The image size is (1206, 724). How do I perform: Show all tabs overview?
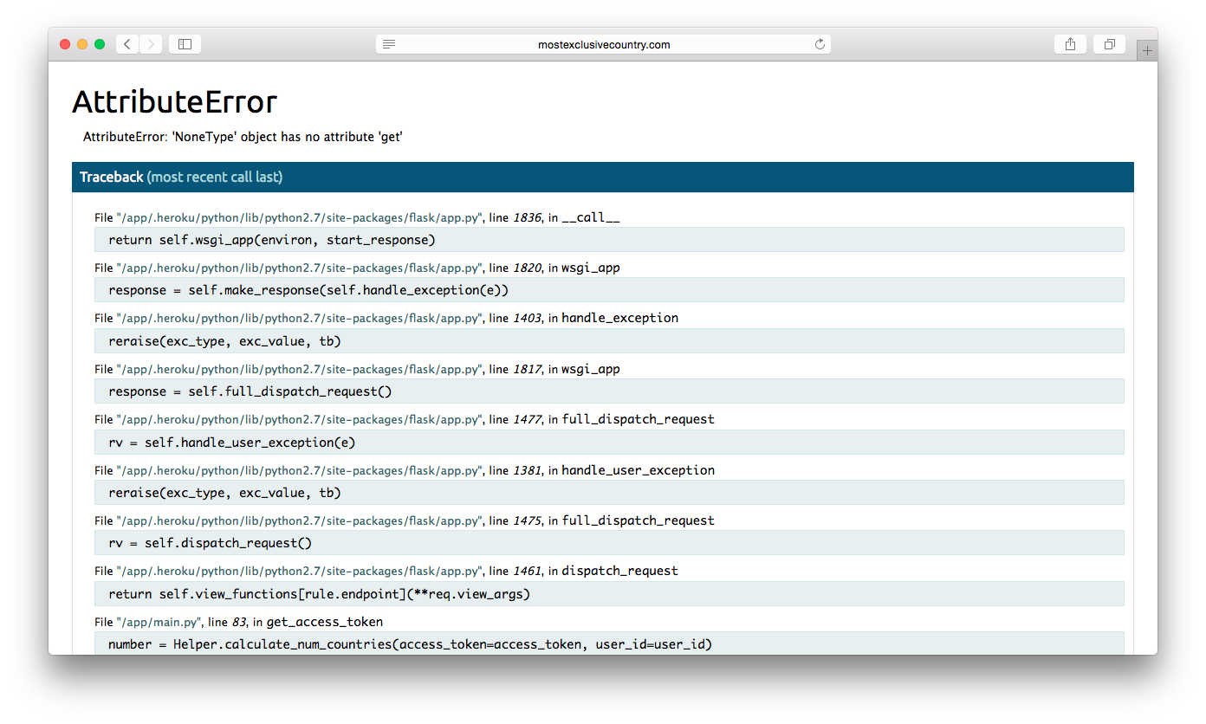tap(1109, 44)
